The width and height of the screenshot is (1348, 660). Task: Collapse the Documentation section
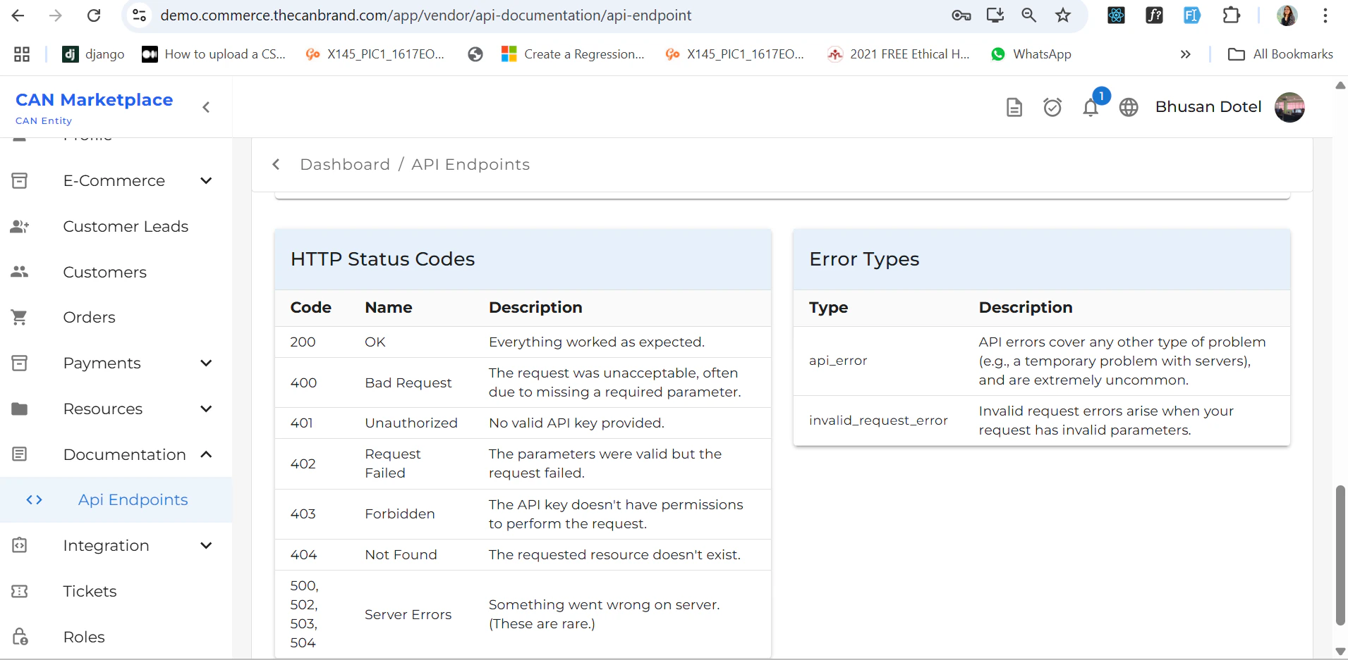206,454
